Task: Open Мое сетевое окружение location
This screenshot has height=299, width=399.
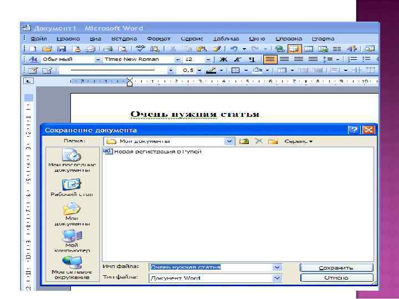Action: coord(71,268)
